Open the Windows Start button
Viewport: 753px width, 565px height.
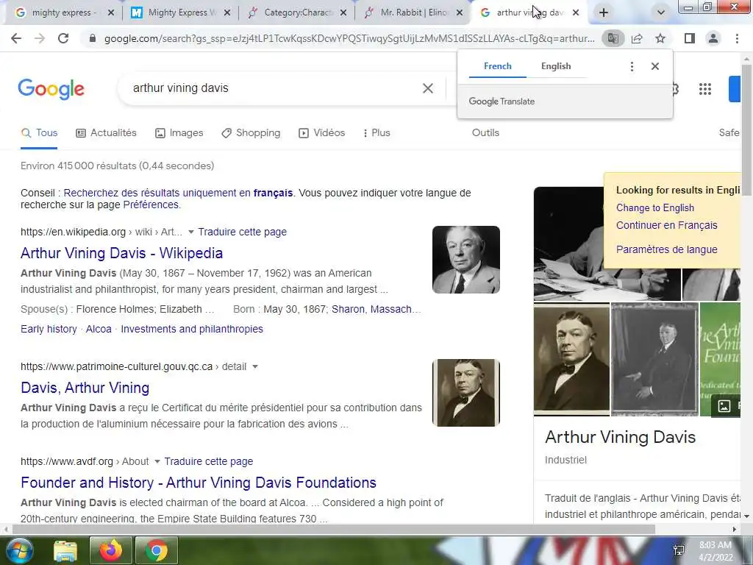(x=19, y=550)
